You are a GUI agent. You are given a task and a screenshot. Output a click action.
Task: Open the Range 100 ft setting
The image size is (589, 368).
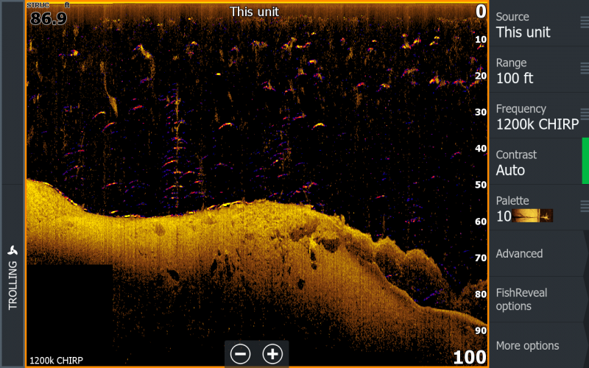[x=539, y=70]
